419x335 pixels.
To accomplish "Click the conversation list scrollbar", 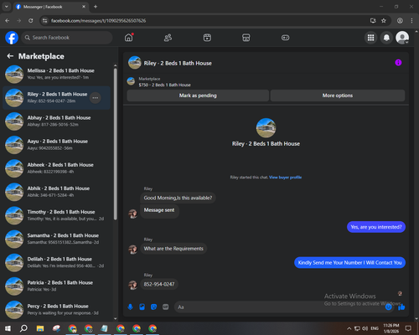I will point(116,144).
